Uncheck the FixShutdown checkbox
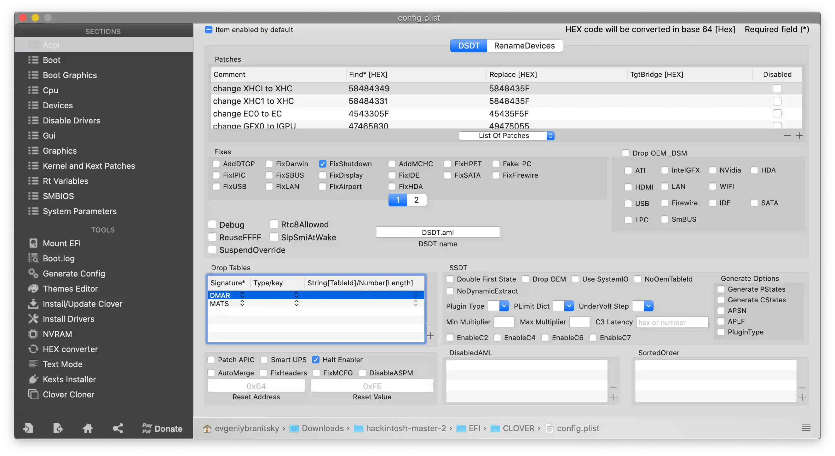Screen dimensions: 835x456 point(322,164)
